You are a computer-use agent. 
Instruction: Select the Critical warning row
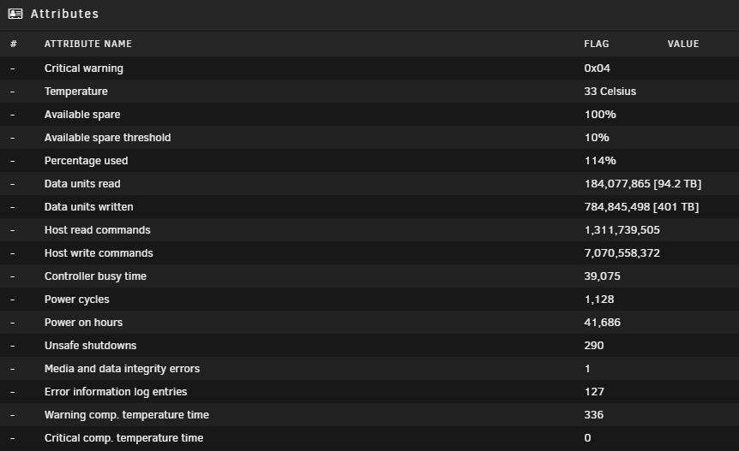[x=369, y=68]
